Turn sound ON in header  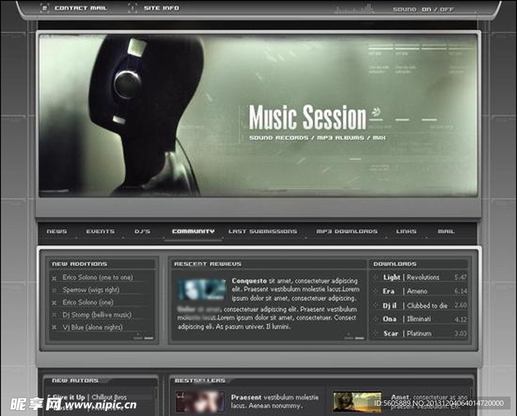pos(427,10)
